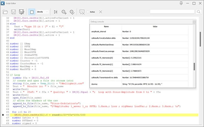204x127 pixels.
Task: Click the Name column header
Action: (106, 26)
